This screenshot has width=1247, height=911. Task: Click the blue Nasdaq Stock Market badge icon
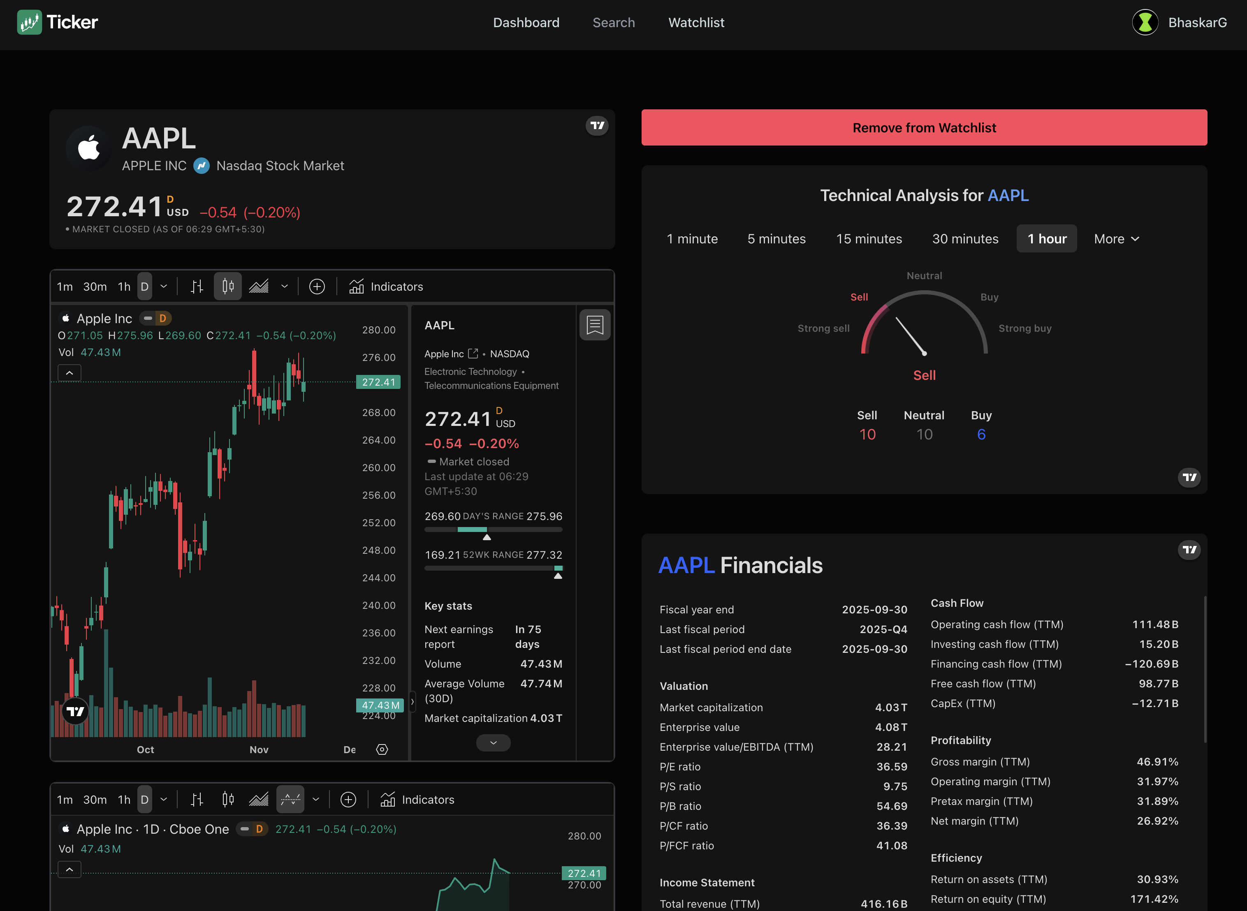(202, 166)
